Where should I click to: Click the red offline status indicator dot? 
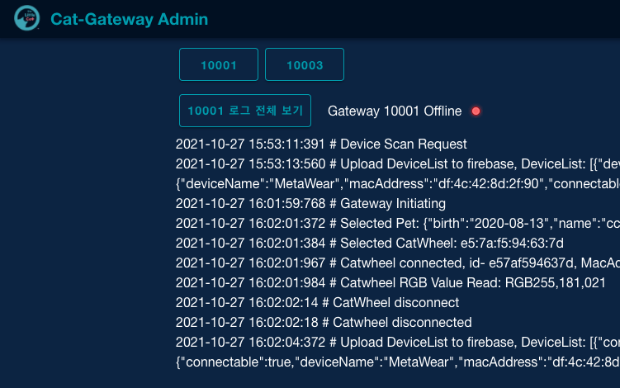point(476,111)
